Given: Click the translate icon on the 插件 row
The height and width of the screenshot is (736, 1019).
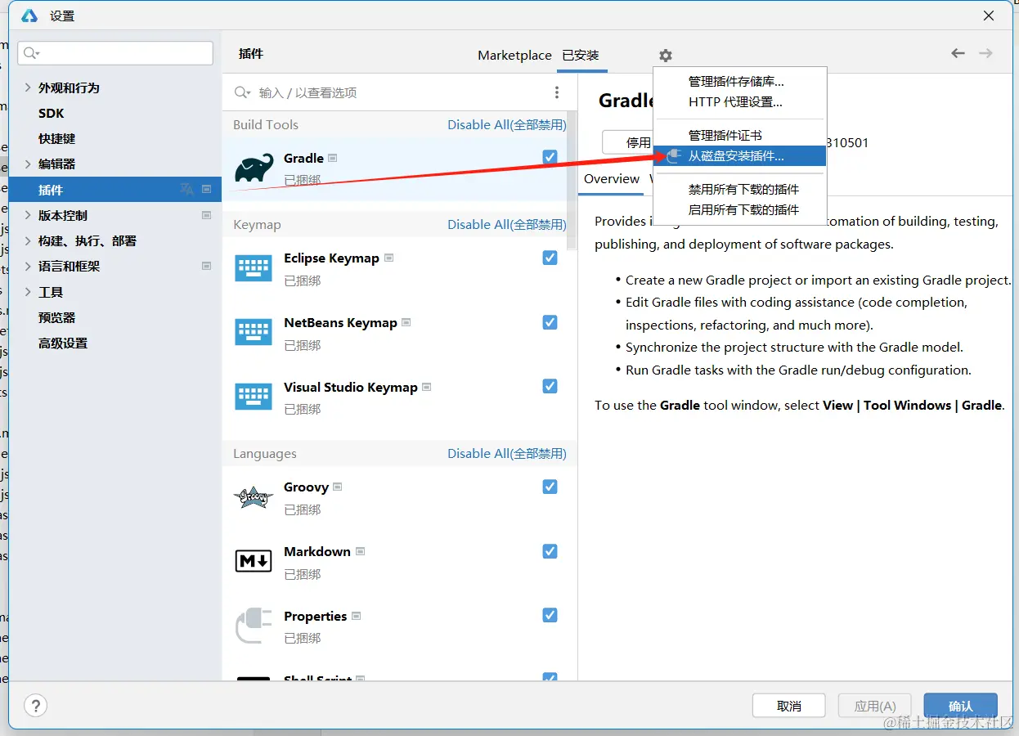Looking at the screenshot, I should [187, 189].
